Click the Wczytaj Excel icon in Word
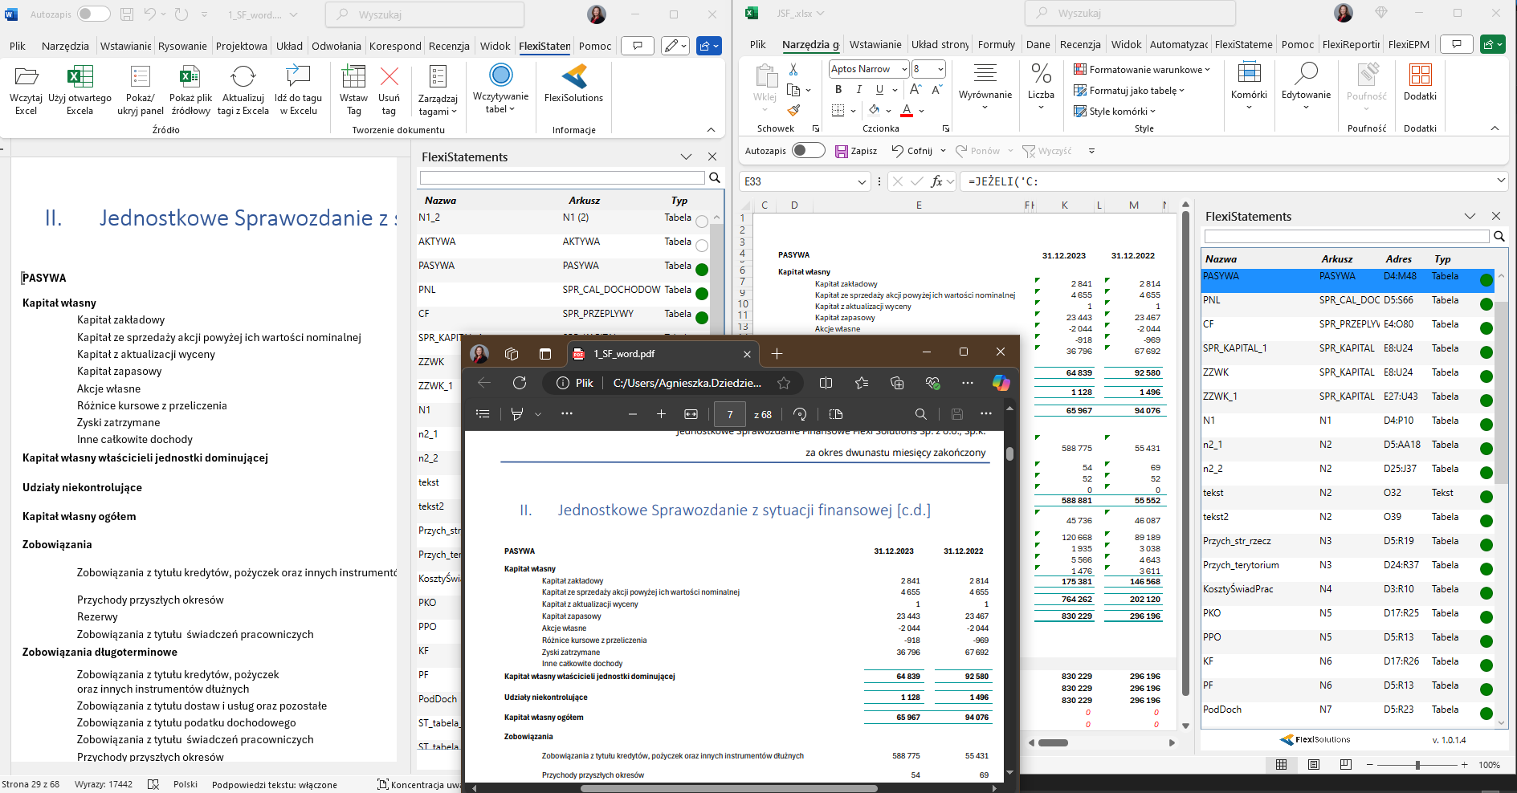The height and width of the screenshot is (793, 1517). [27, 77]
